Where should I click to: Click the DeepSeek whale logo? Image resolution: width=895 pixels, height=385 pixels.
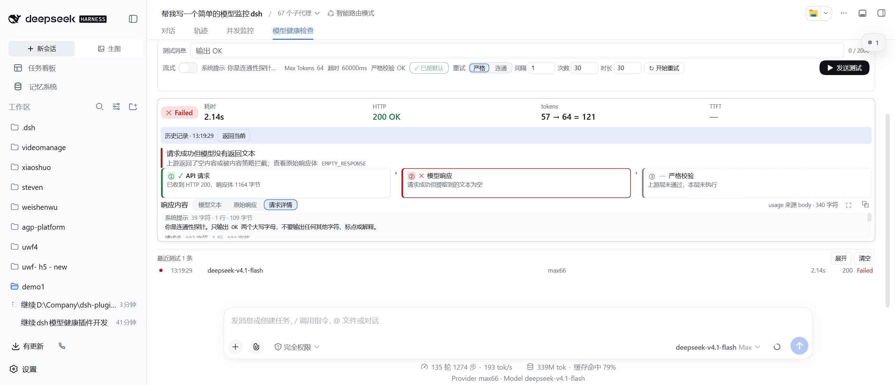pos(15,19)
